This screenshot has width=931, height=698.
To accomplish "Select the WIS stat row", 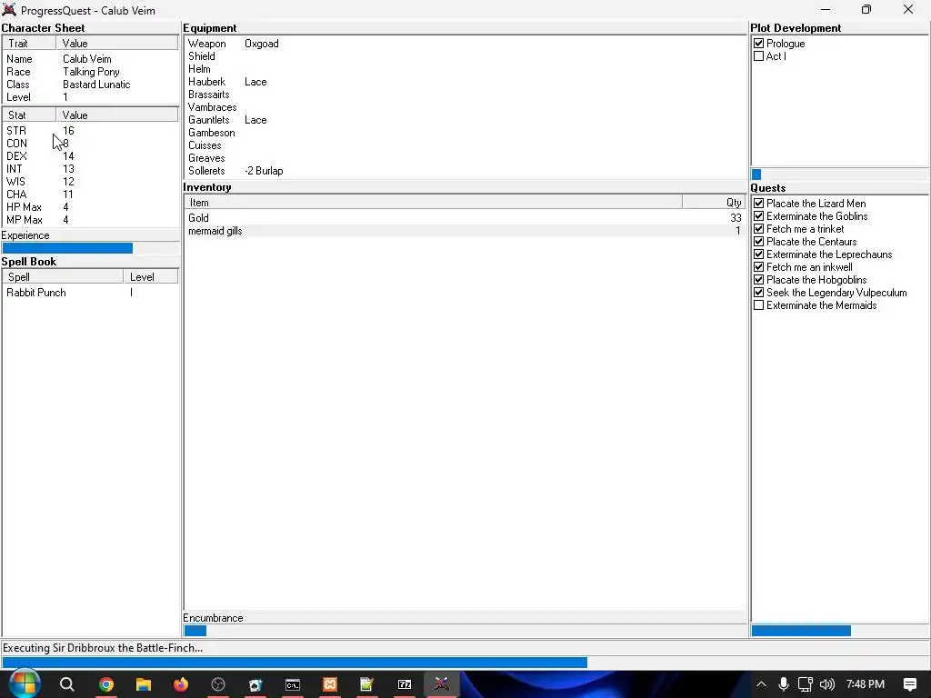I will coord(90,182).
